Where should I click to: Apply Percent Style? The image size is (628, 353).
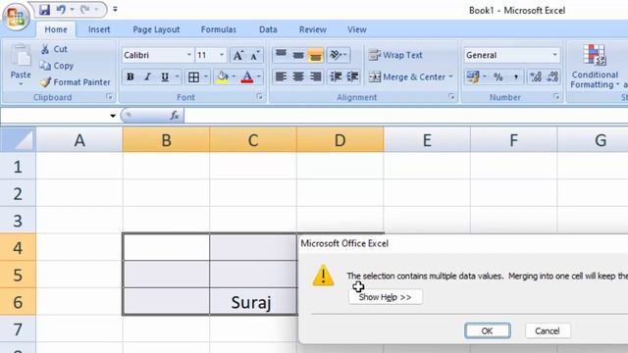[x=498, y=76]
